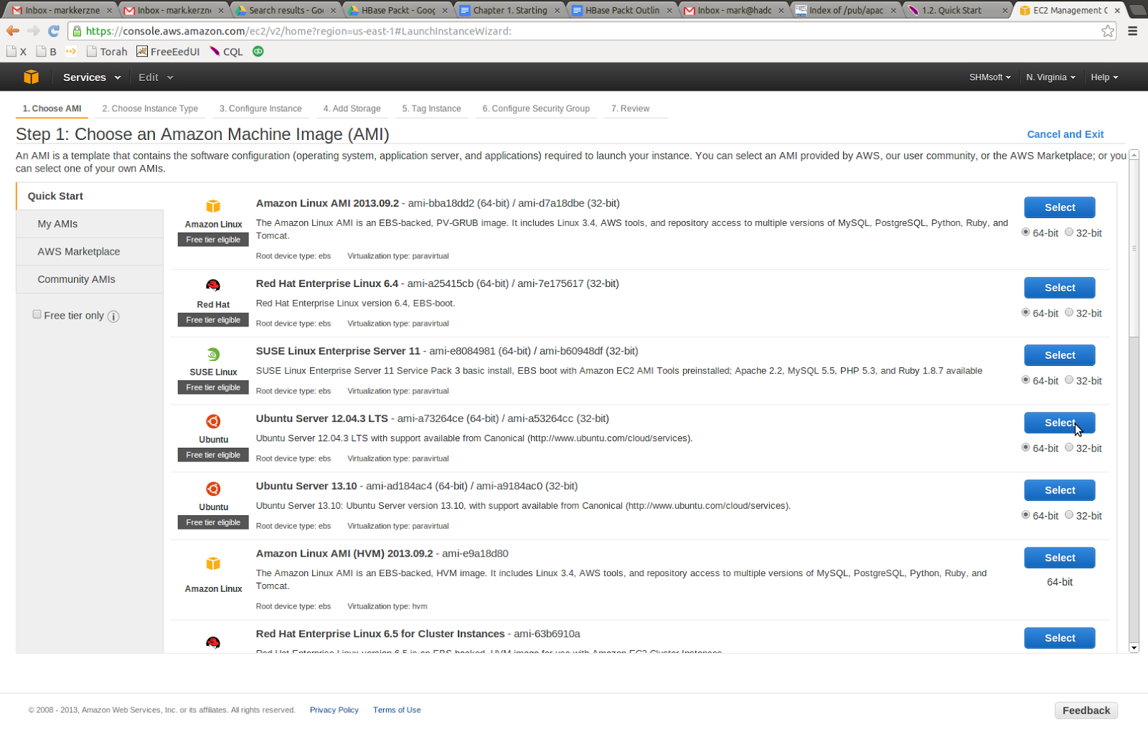1148x729 pixels.
Task: Expand the Edit dropdown in AWS bar
Action: [x=156, y=77]
